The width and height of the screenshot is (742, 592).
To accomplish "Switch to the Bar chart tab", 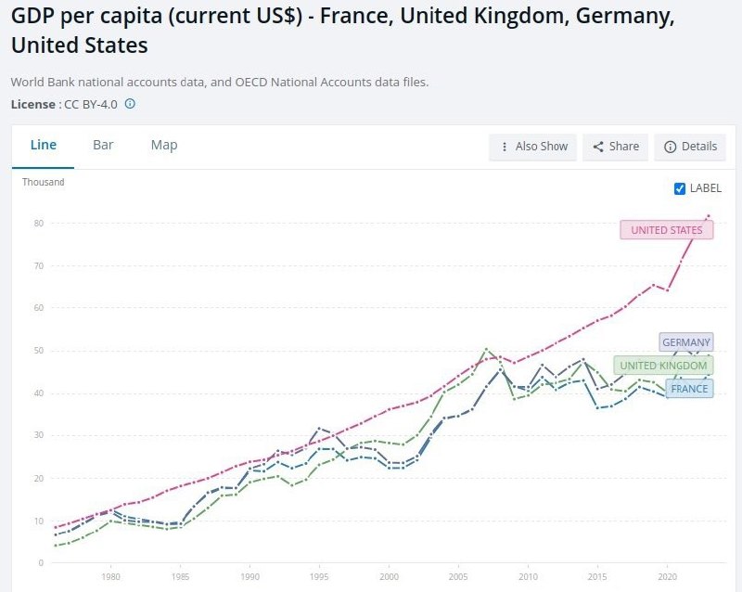I will [103, 145].
